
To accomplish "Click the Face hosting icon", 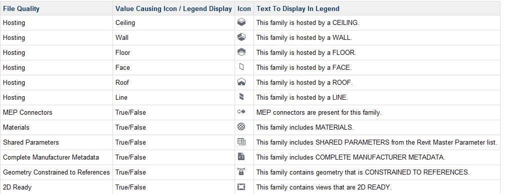I will [241, 67].
